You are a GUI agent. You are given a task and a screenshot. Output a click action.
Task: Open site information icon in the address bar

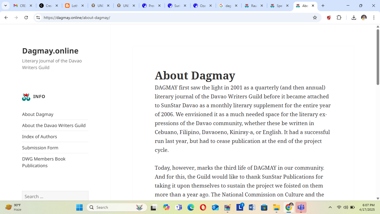coord(38,17)
